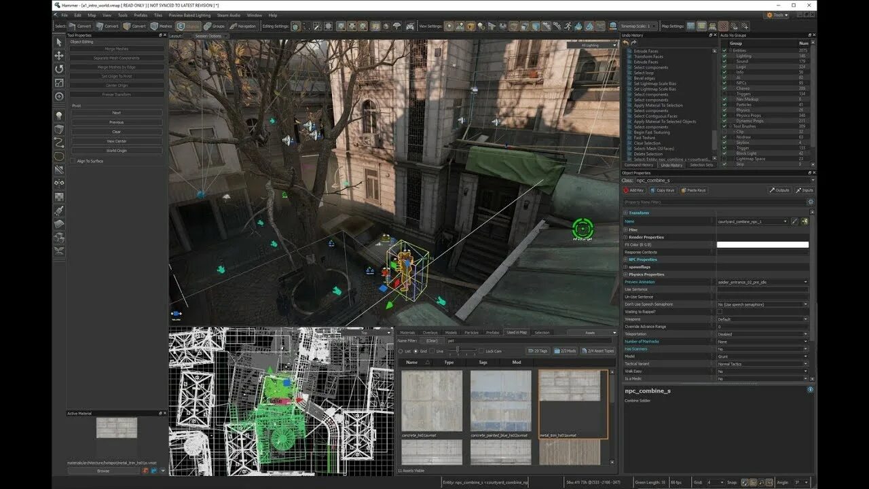The height and width of the screenshot is (489, 869).
Task: Expand the spawnflags property group
Action: [x=625, y=267]
